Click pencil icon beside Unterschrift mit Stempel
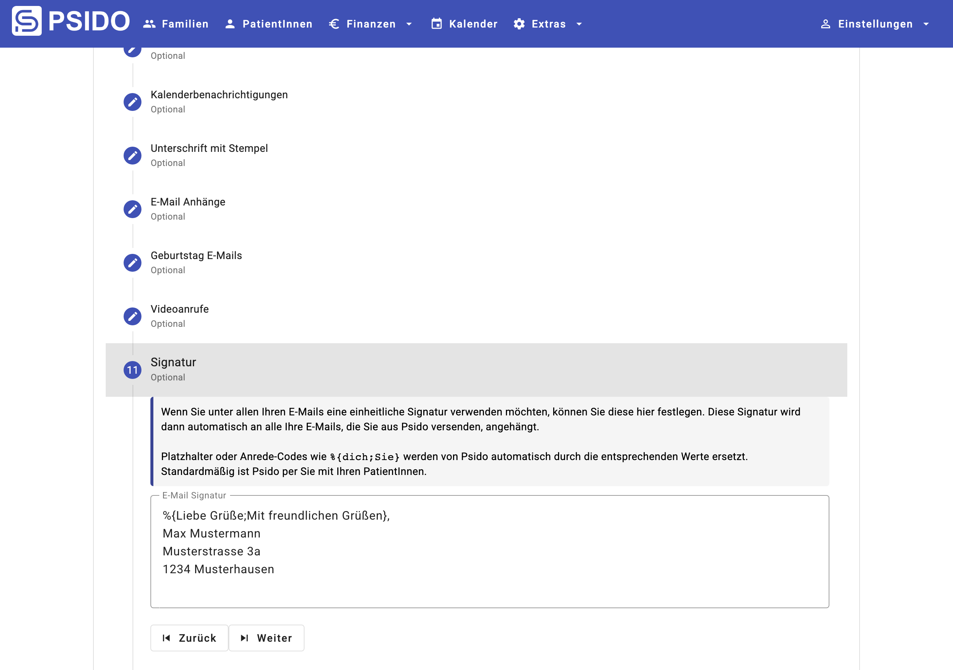953x670 pixels. [133, 155]
